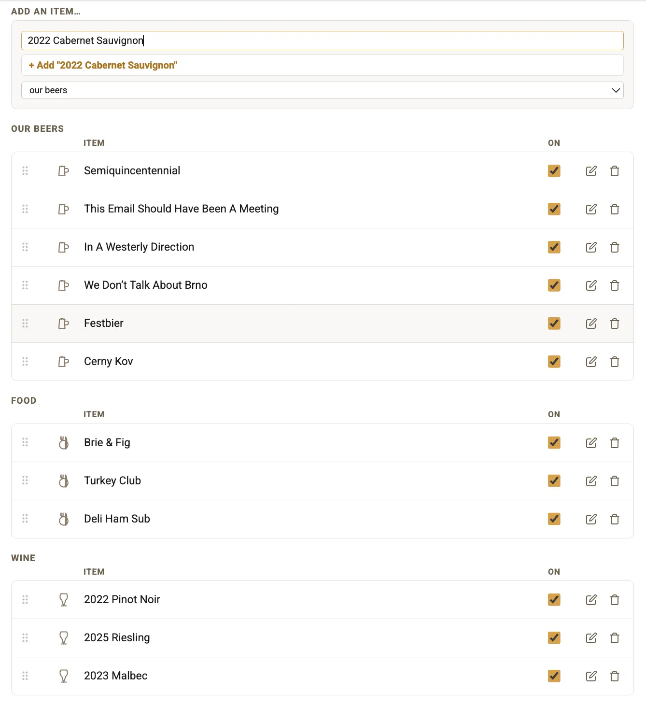Edit the Cerny Kov item
646x706 pixels.
click(591, 362)
